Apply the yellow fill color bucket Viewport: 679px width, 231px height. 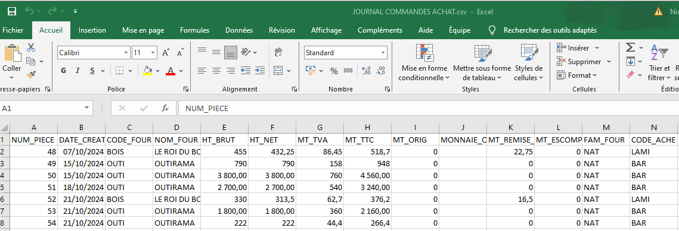click(x=147, y=71)
